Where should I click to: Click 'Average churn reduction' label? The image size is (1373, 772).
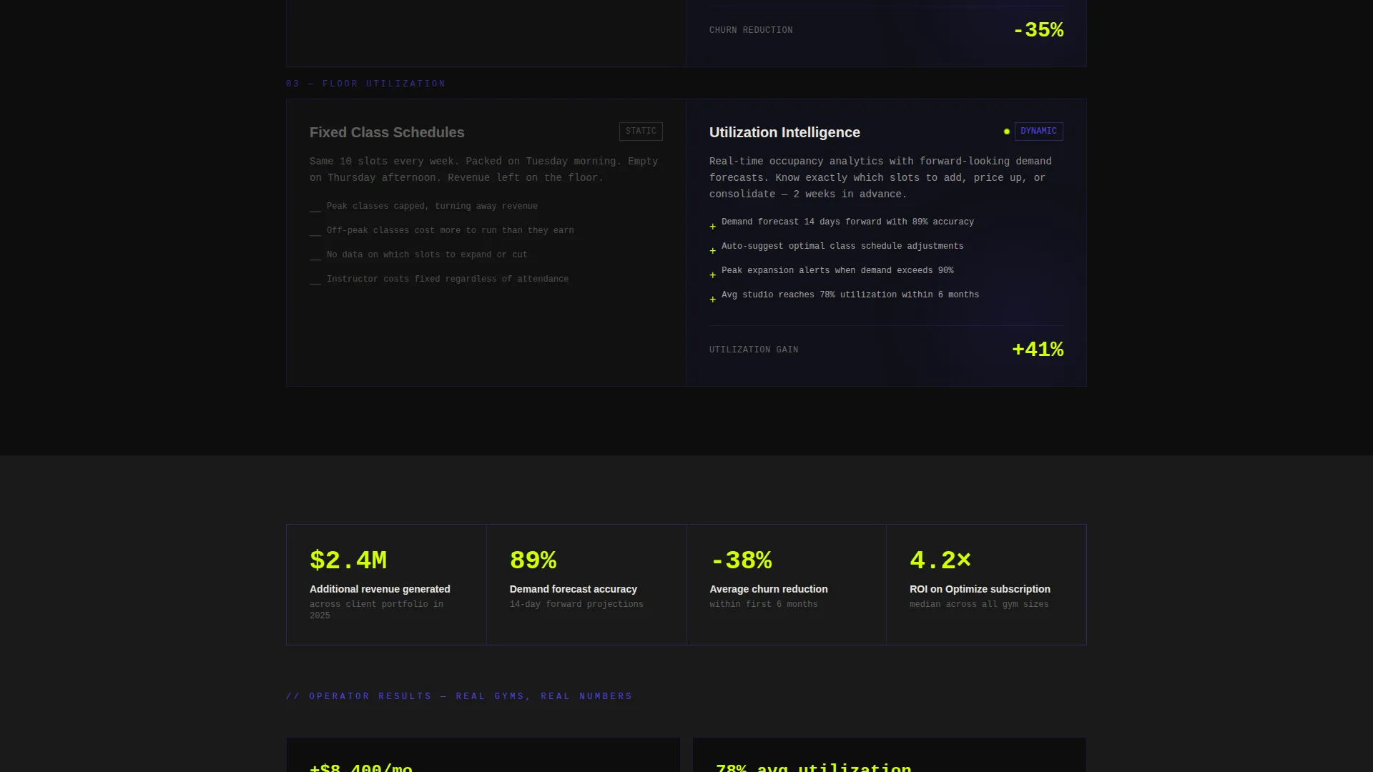[768, 589]
